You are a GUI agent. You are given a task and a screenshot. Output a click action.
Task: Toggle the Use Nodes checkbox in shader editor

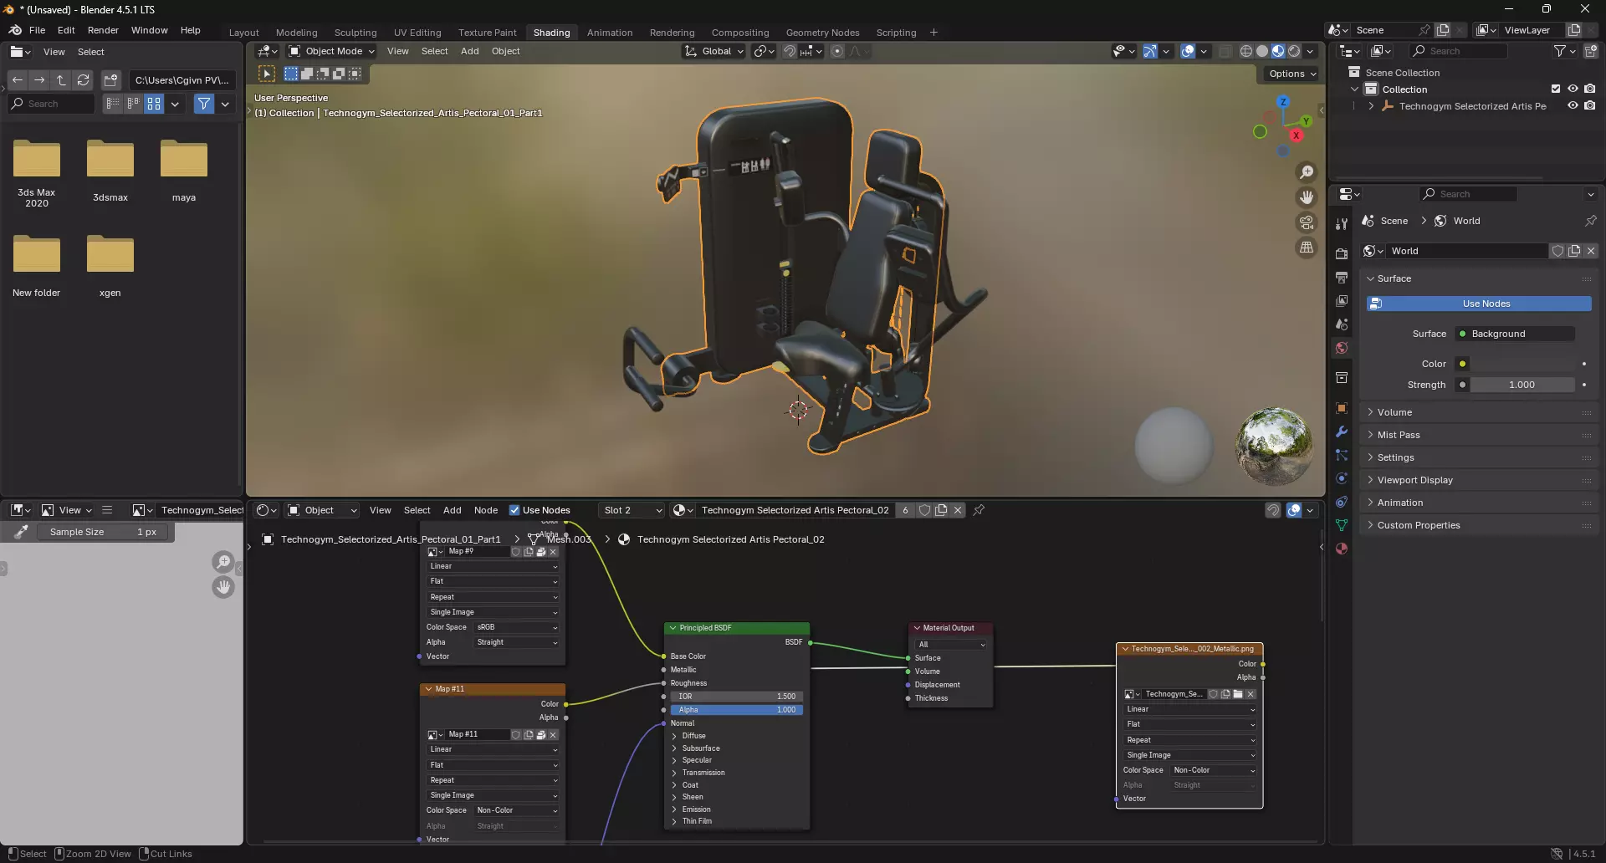coord(514,510)
